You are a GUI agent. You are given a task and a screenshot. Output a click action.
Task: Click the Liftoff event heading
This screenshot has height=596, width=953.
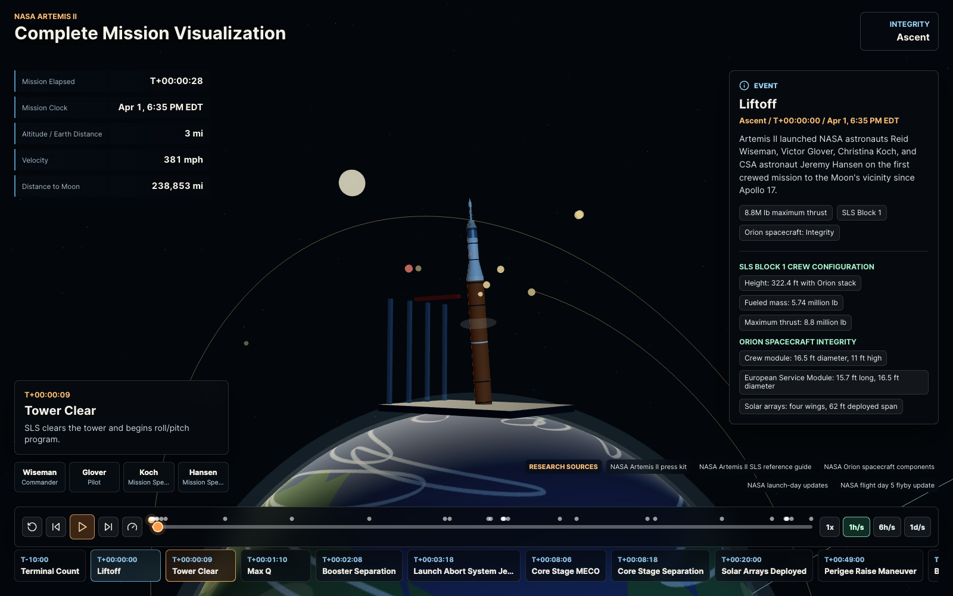pos(758,104)
